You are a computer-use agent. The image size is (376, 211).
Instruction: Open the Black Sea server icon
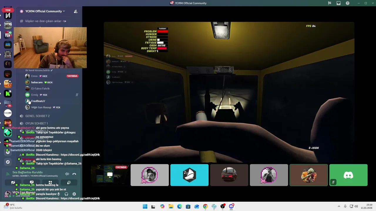(x=8, y=113)
